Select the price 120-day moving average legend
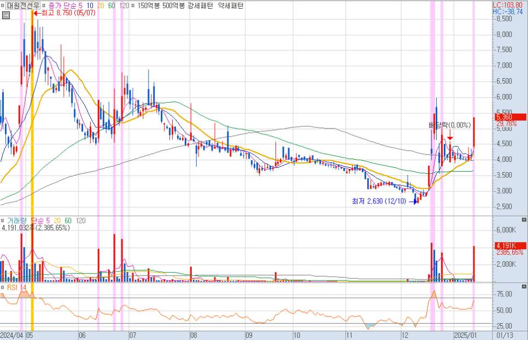 coord(124,5)
